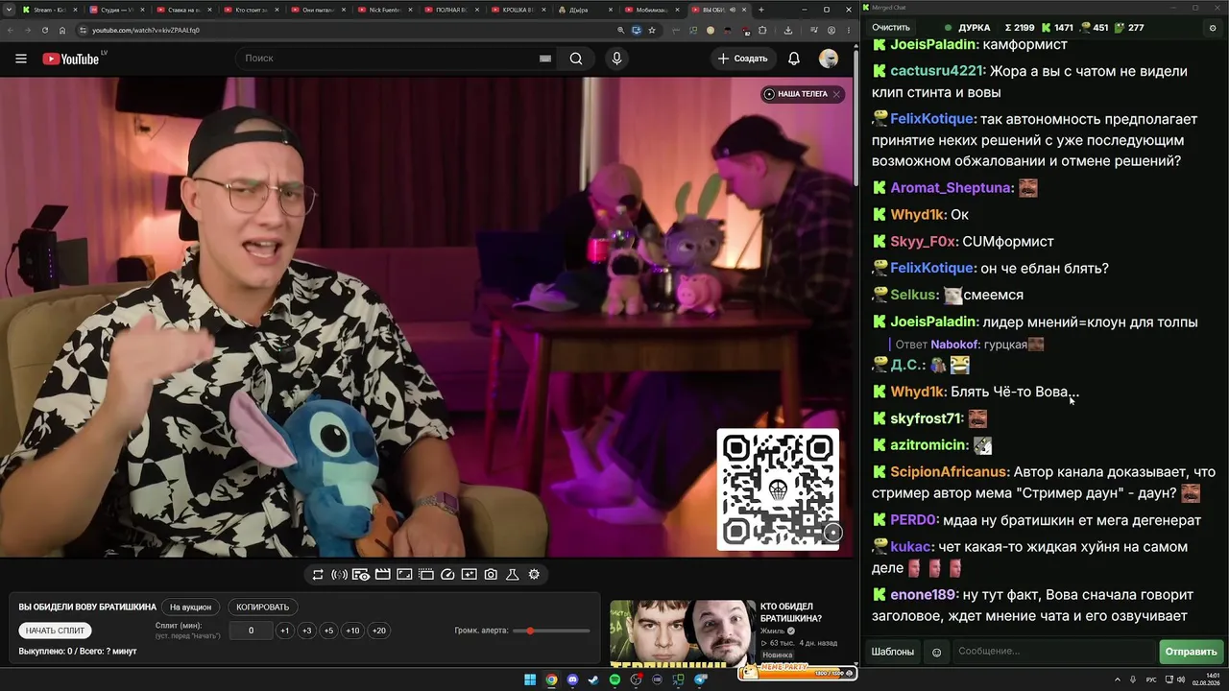
Task: Start voice search with the microphone icon
Action: (616, 59)
